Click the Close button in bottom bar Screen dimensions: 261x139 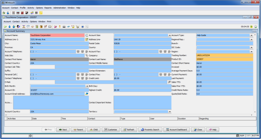198,130
